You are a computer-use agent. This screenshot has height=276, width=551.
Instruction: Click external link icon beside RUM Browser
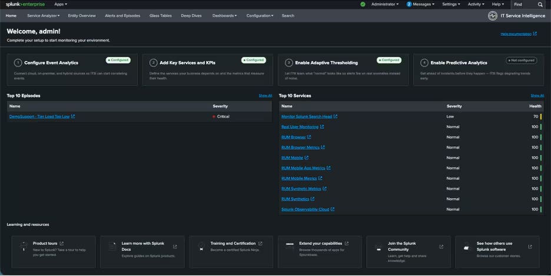coord(309,137)
